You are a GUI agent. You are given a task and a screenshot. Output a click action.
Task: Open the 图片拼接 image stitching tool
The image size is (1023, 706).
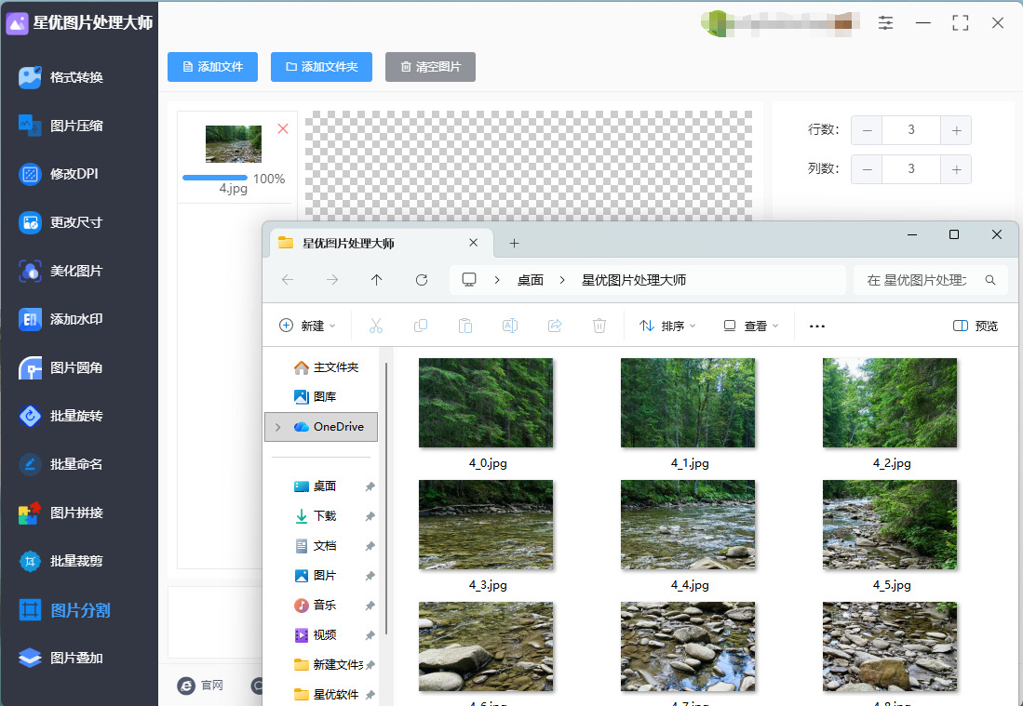coord(75,513)
